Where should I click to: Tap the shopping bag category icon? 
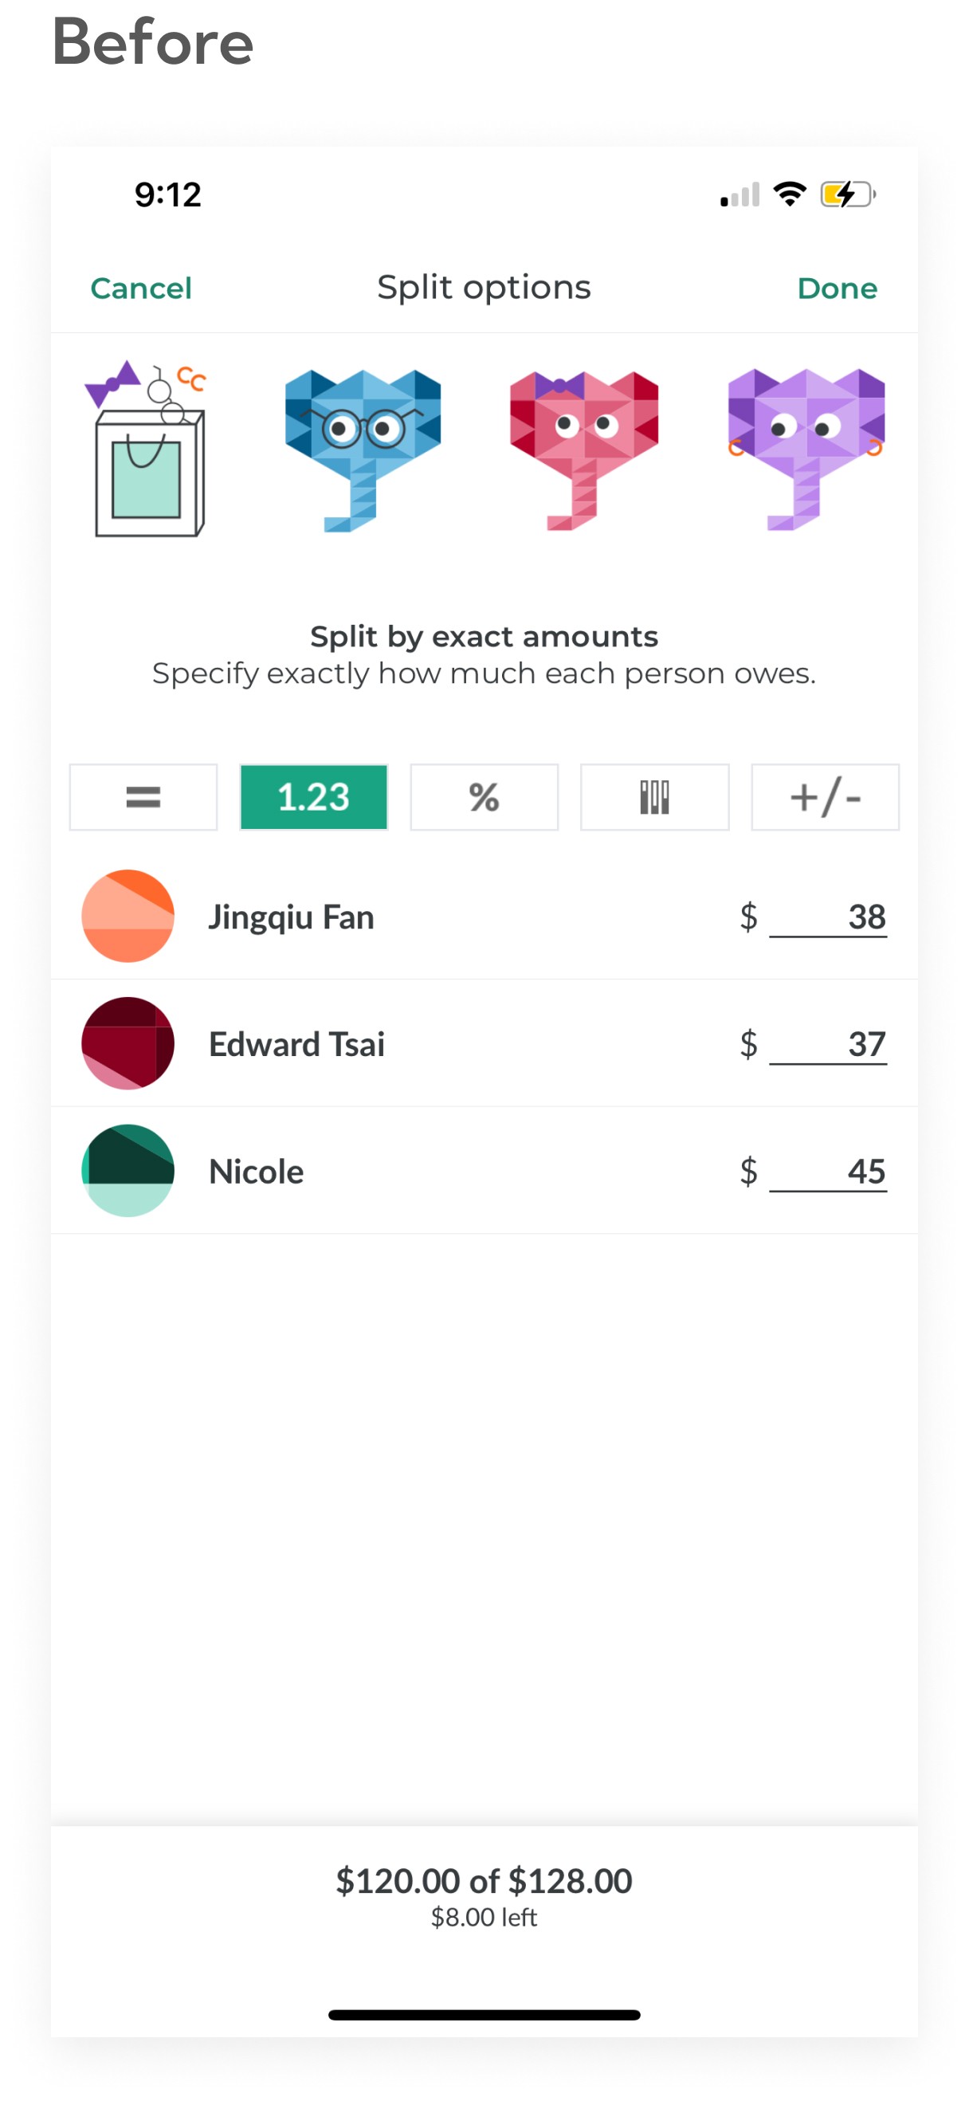(x=147, y=449)
